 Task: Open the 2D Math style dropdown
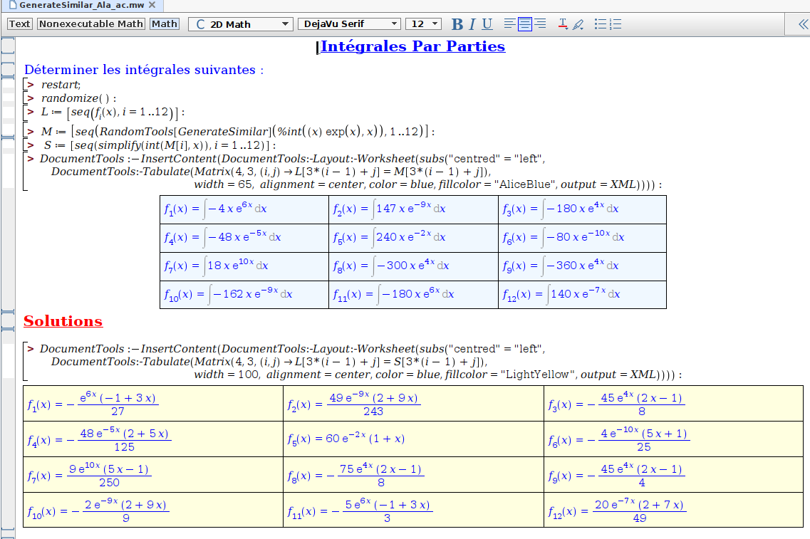tap(241, 24)
